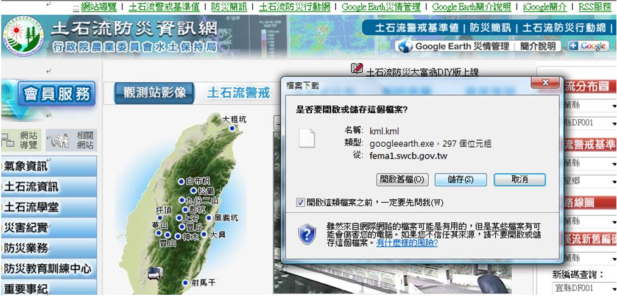Click 簡介說明 next to Google Earth 災情管理
The image size is (617, 296).
coord(537,46)
